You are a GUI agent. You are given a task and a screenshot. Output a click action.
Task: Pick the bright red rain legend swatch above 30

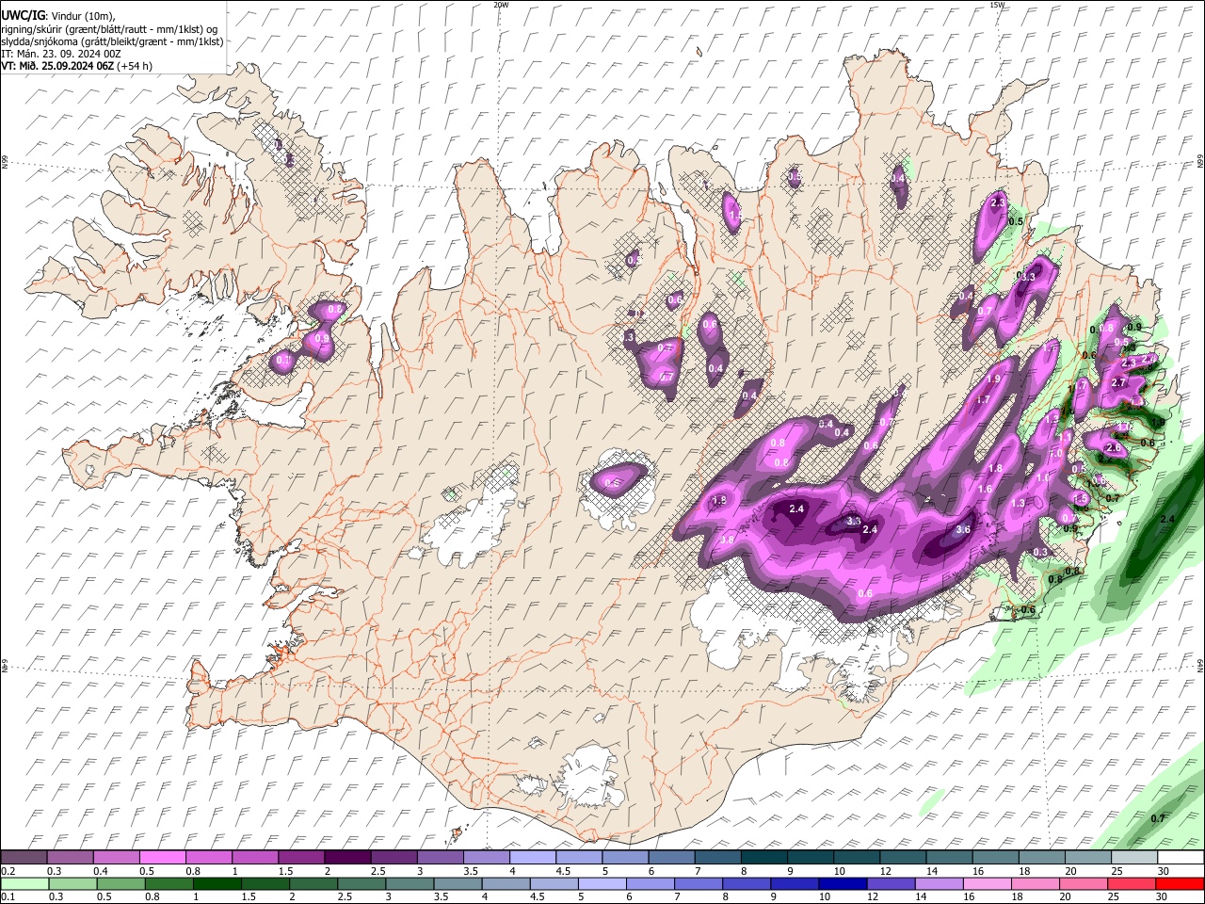(x=1178, y=884)
